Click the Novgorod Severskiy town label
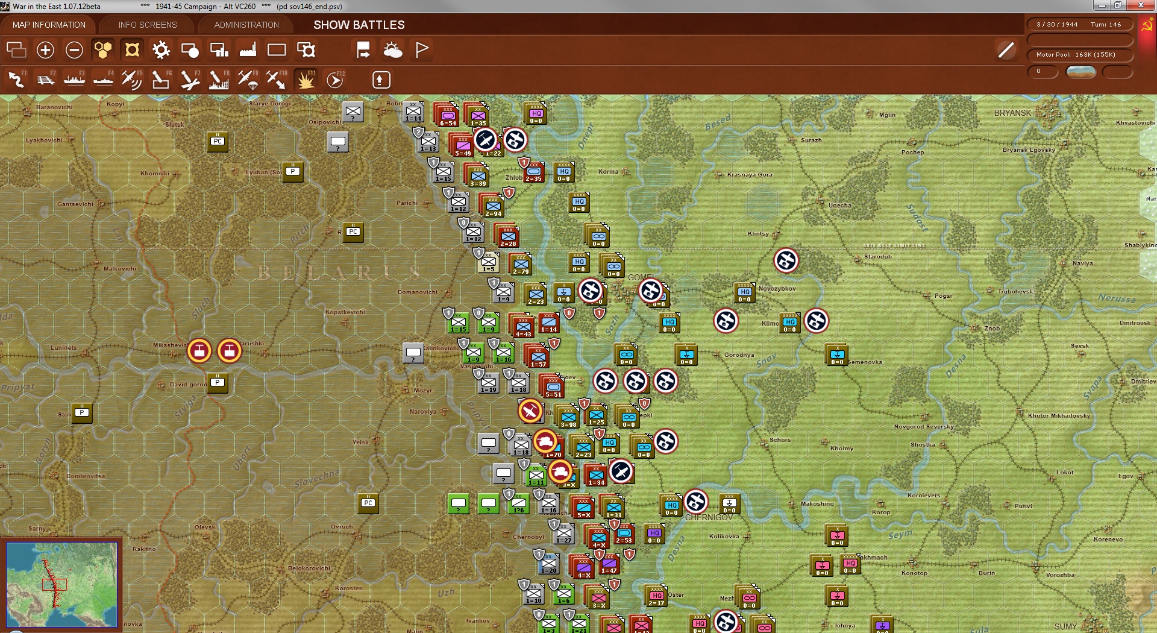1157x633 pixels. pos(924,427)
